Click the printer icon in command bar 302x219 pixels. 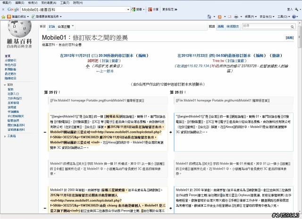(x=236, y=17)
